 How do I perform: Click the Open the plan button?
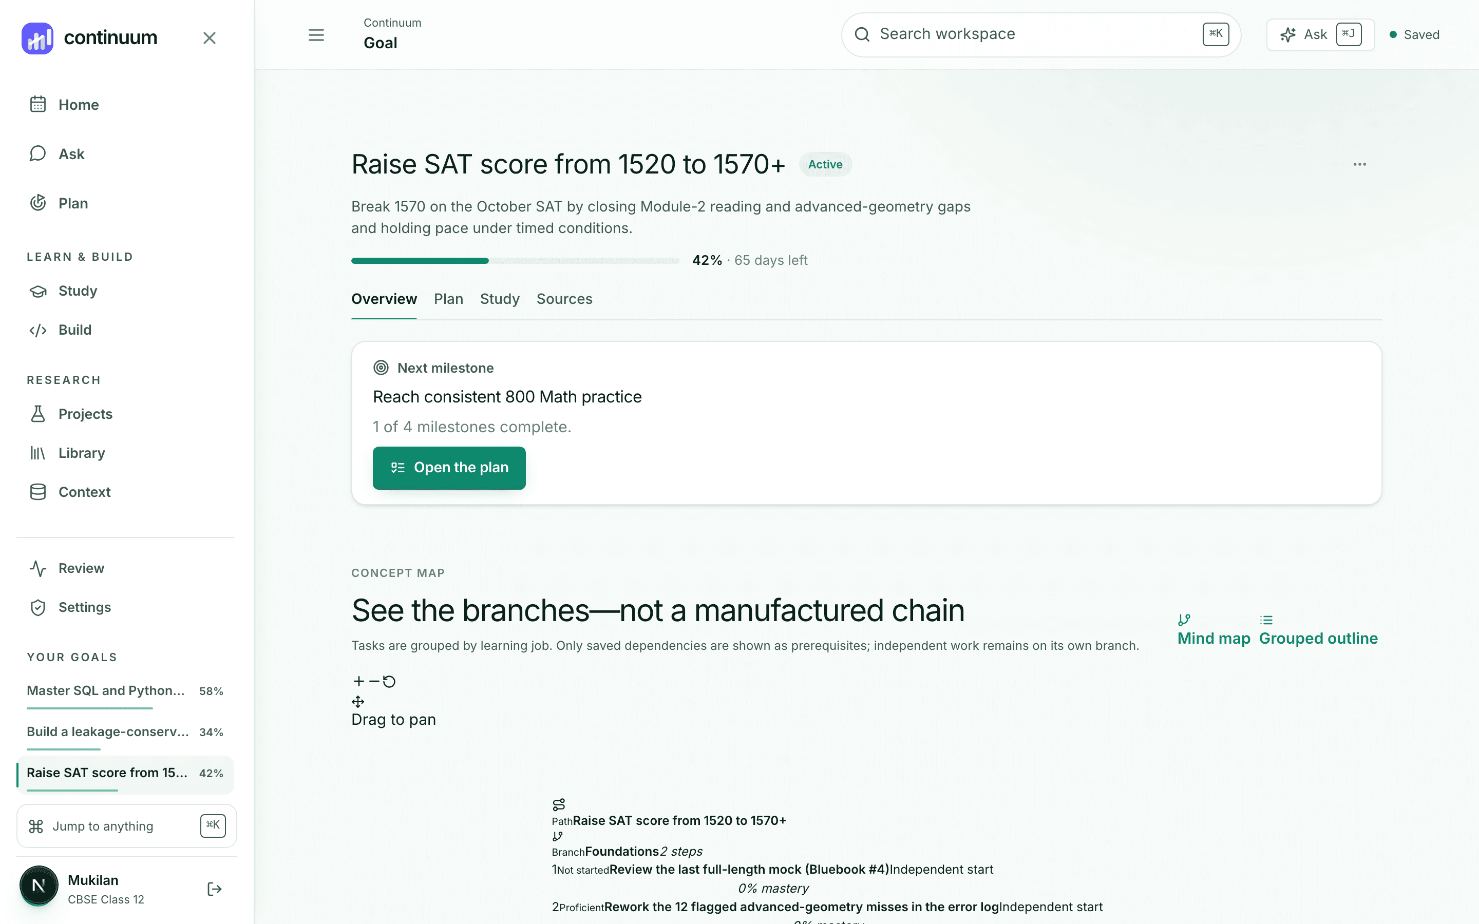point(449,468)
